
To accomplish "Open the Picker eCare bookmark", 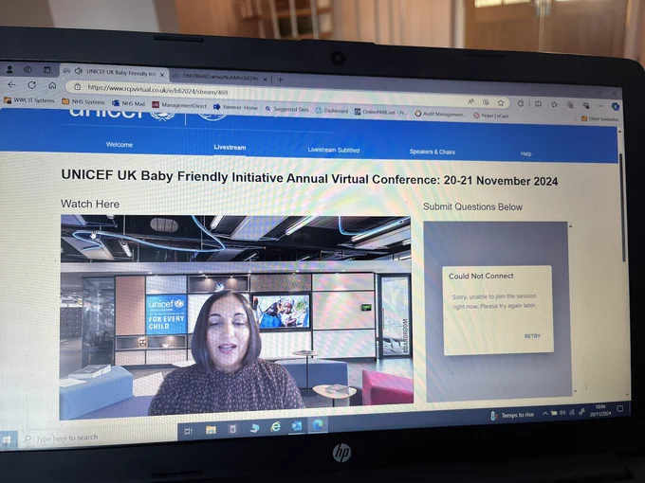I will (x=490, y=116).
